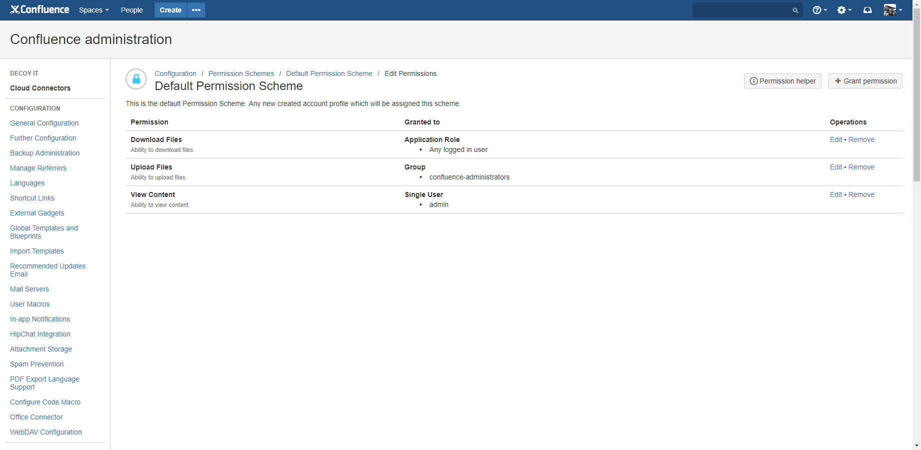The width and height of the screenshot is (921, 450).
Task: Open Backup Administration
Action: tap(45, 153)
